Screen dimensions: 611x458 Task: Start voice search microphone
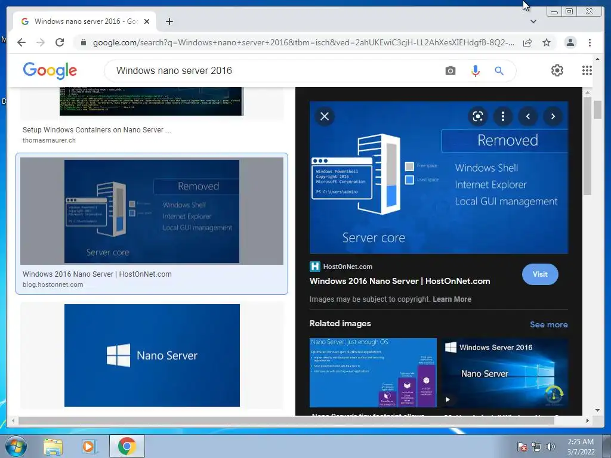475,71
